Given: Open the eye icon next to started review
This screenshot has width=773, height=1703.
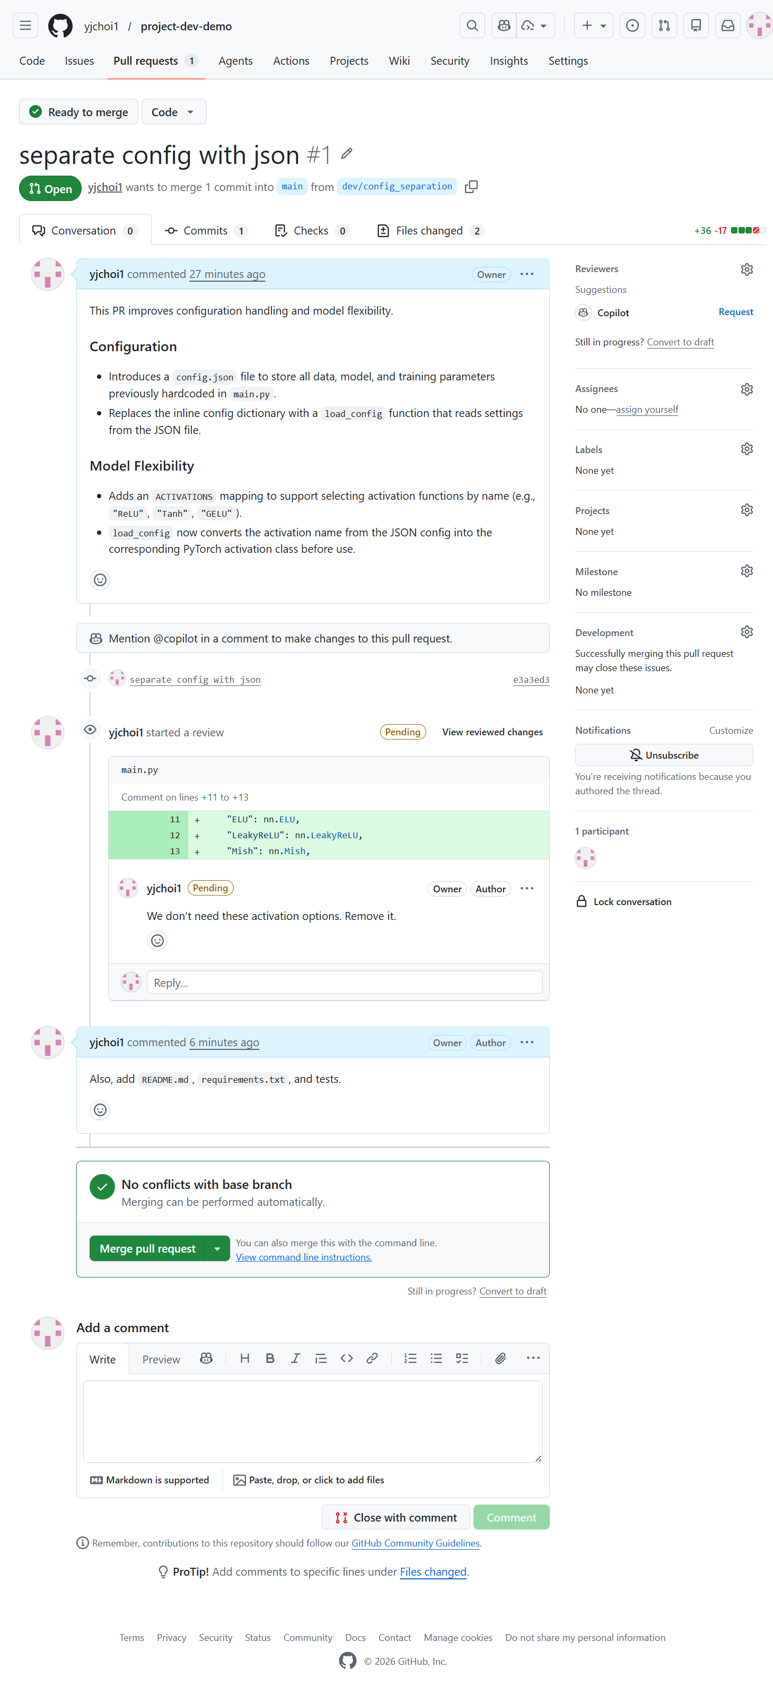Looking at the screenshot, I should click(x=90, y=729).
